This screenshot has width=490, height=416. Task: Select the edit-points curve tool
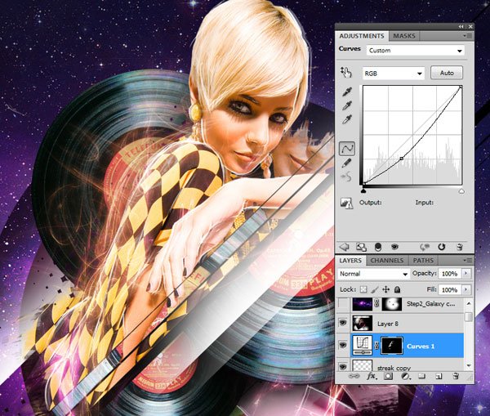347,148
